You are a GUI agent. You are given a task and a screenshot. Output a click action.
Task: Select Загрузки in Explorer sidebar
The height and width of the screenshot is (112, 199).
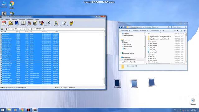click(127, 34)
